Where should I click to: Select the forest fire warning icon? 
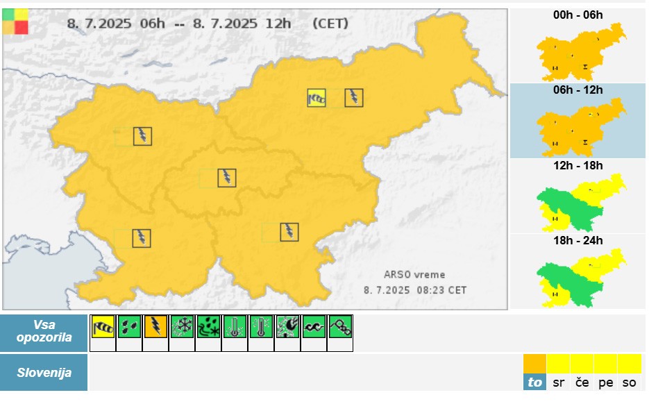pos(287,326)
